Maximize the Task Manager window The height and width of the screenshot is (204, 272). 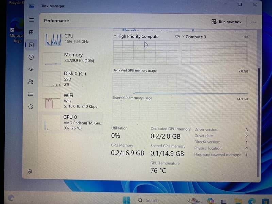(240, 4)
